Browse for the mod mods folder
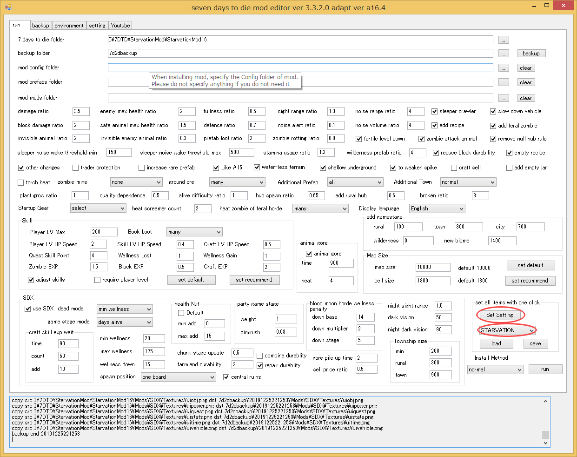 click(x=504, y=98)
